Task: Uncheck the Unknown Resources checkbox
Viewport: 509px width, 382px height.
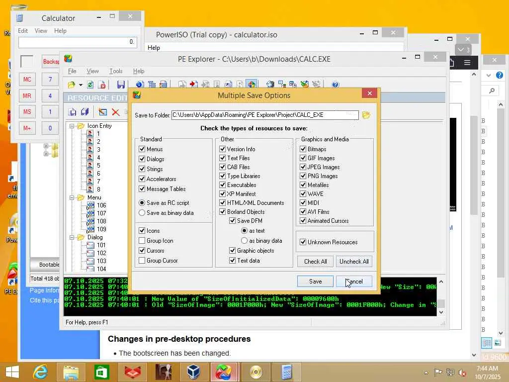Action: point(303,242)
